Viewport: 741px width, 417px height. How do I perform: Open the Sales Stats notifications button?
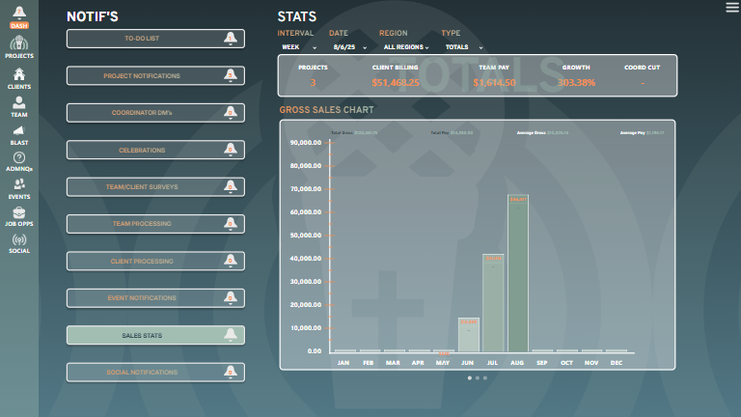point(154,335)
